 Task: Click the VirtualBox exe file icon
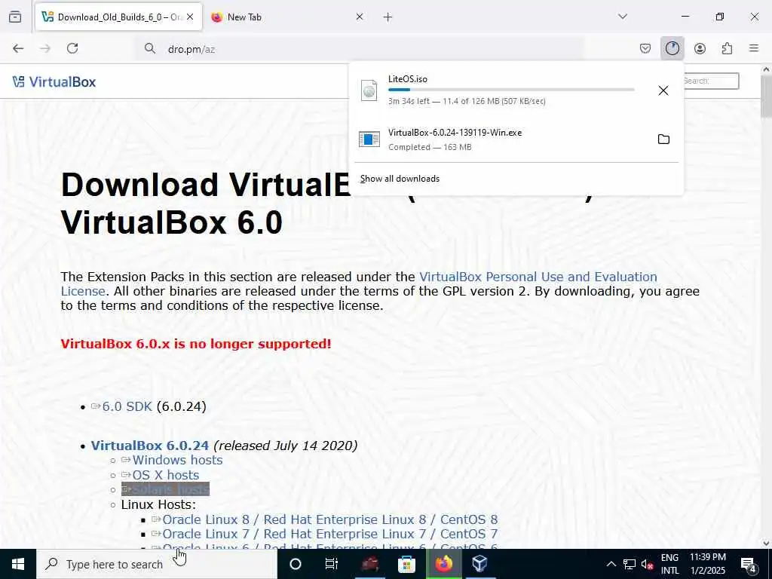(x=369, y=139)
